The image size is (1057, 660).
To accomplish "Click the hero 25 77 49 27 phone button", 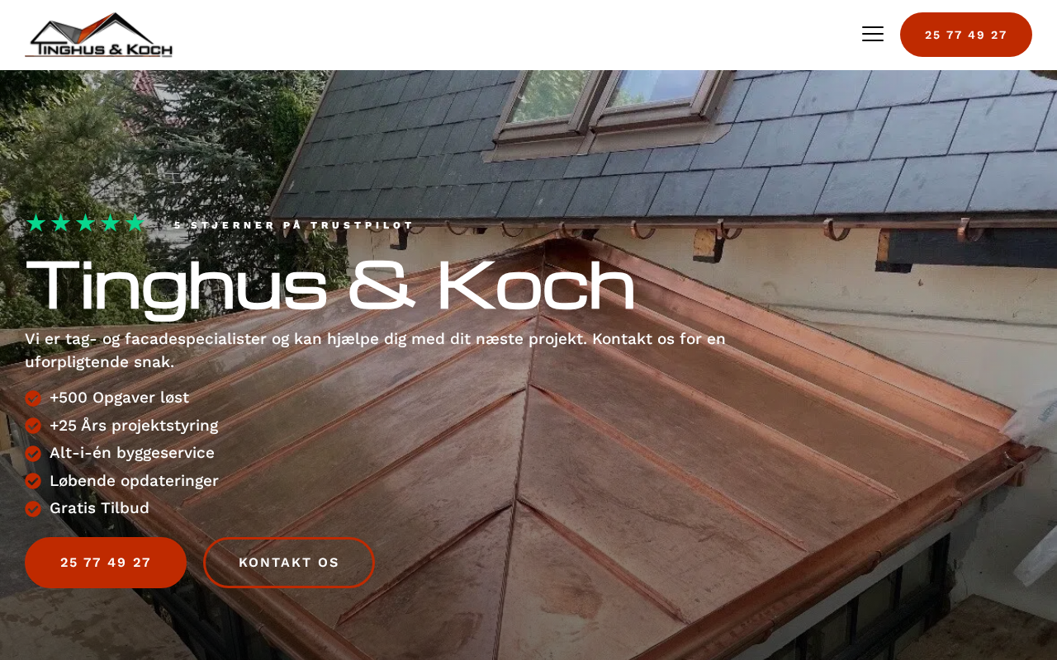I will [106, 563].
